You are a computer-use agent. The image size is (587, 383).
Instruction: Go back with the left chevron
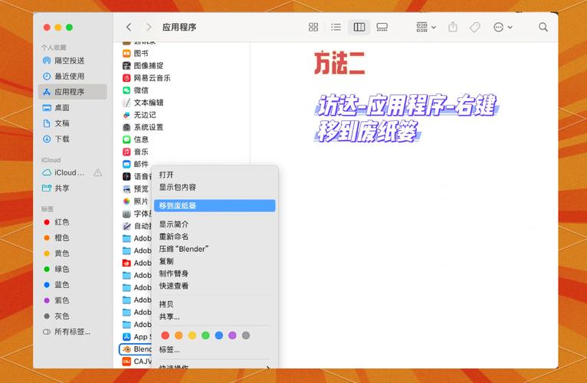[x=129, y=27]
